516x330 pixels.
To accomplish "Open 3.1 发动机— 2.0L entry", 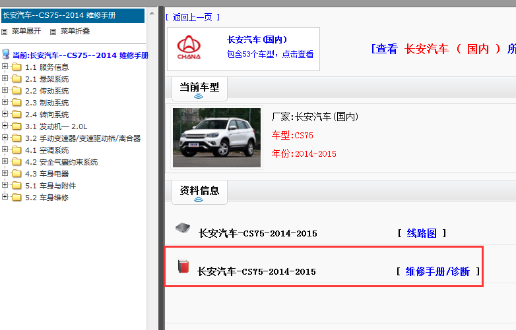I will 56,126.
